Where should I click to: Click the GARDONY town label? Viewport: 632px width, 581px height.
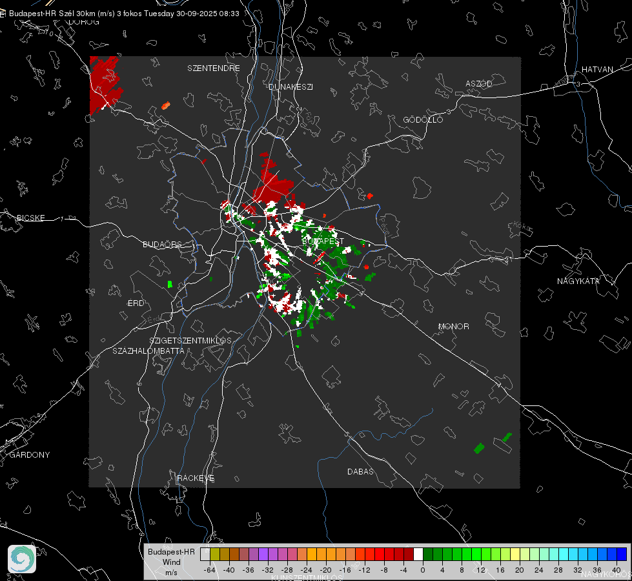point(29,455)
